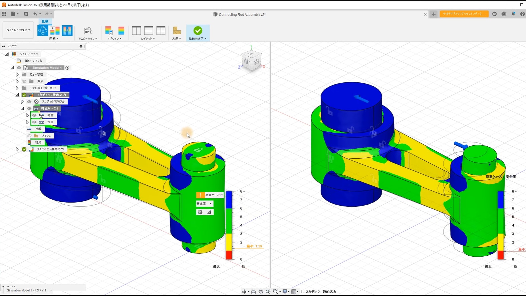Image resolution: width=526 pixels, height=296 pixels.
Task: Click the animation camera icon
Action: point(88,31)
